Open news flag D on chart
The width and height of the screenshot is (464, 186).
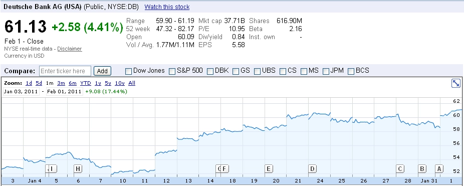coord(313,169)
